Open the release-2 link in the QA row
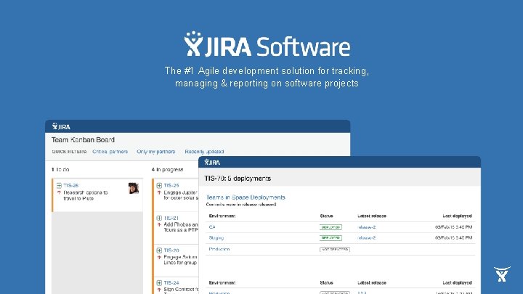Image resolution: width=523 pixels, height=294 pixels. click(367, 227)
